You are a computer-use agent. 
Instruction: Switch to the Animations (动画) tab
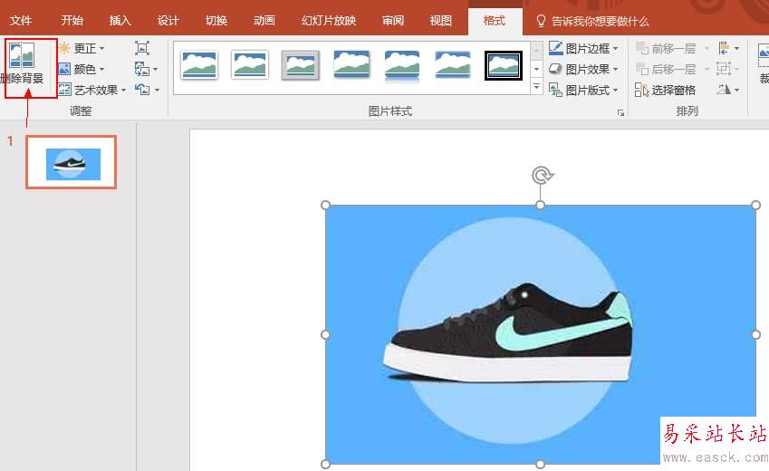coord(264,21)
